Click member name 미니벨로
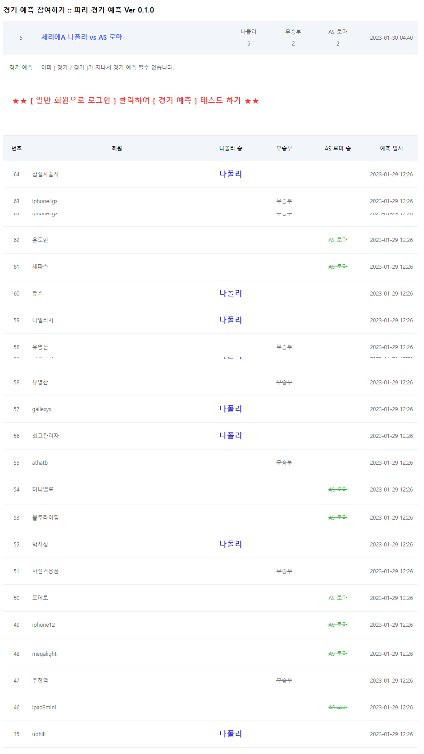424x754 pixels. 43,490
